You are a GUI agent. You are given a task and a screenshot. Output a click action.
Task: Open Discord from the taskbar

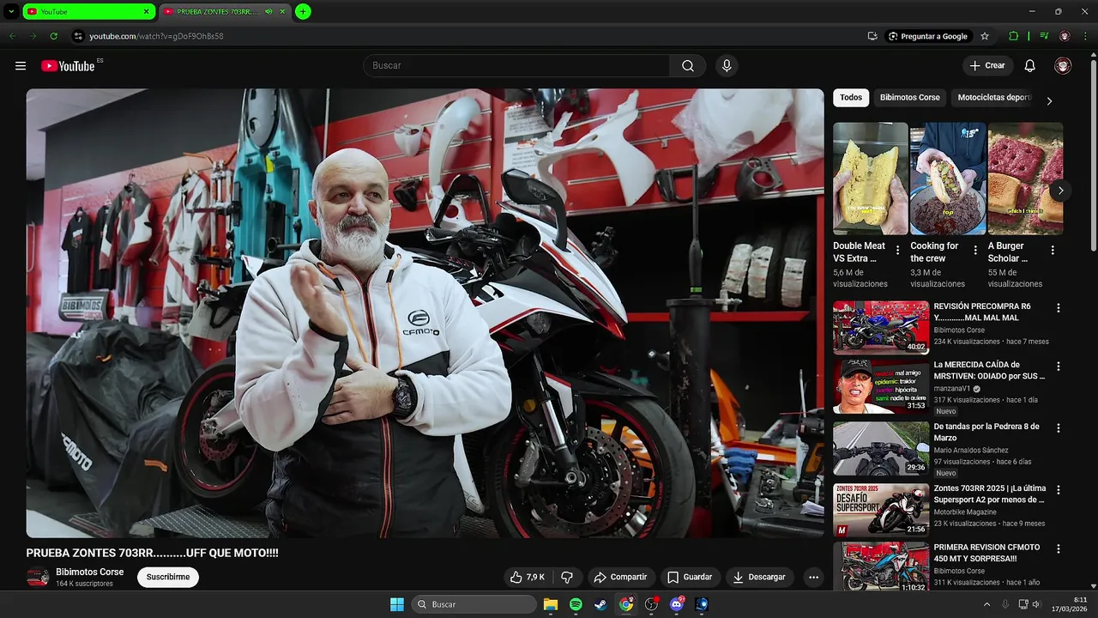click(x=677, y=604)
